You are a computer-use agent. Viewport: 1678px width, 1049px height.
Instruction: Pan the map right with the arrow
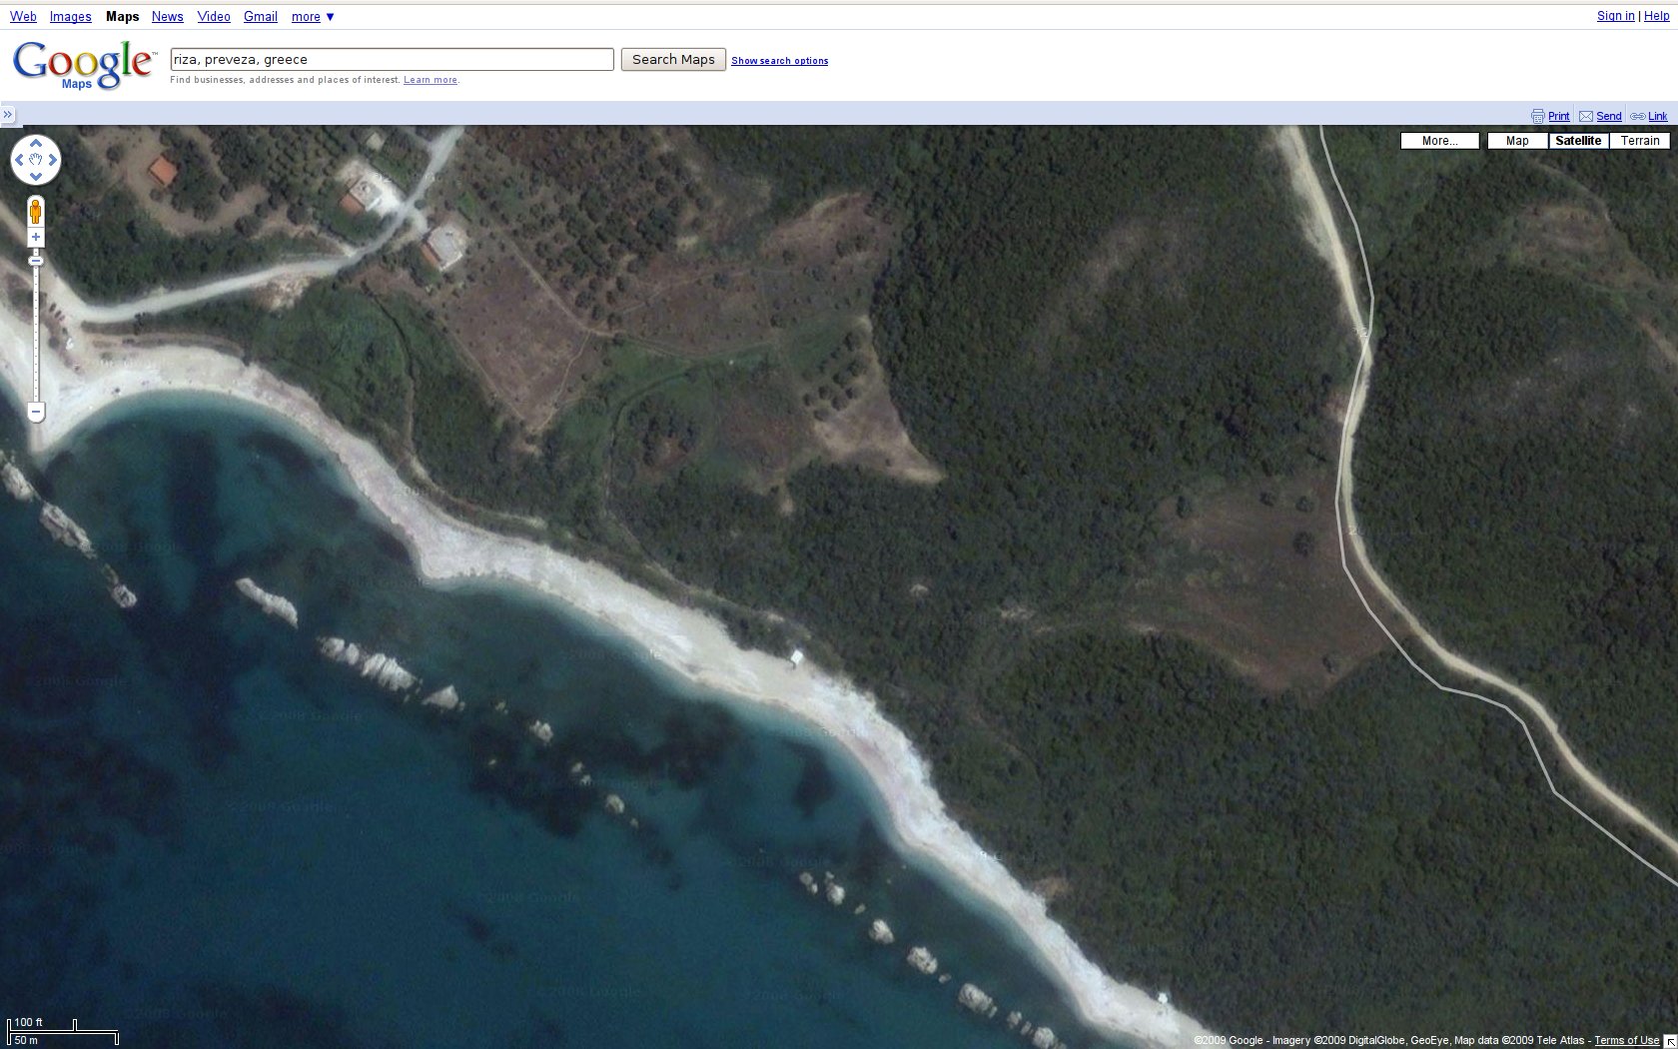(x=53, y=160)
